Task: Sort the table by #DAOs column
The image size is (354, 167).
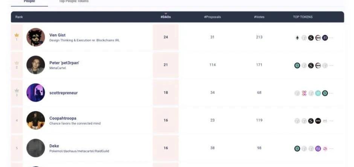Action: click(x=166, y=17)
